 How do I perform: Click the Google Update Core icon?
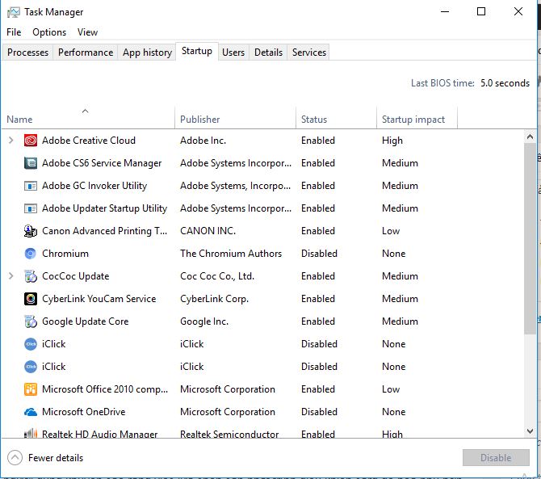(x=31, y=321)
